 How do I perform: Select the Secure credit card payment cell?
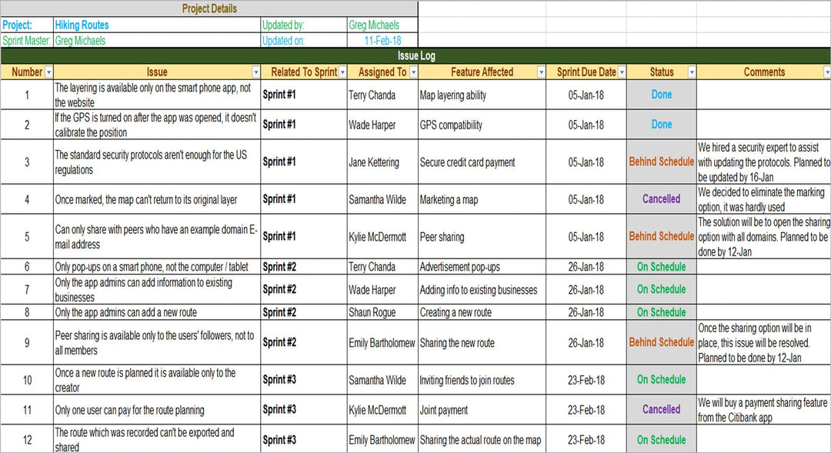(x=467, y=162)
